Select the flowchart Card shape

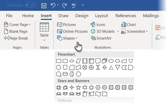[x=72, y=67]
